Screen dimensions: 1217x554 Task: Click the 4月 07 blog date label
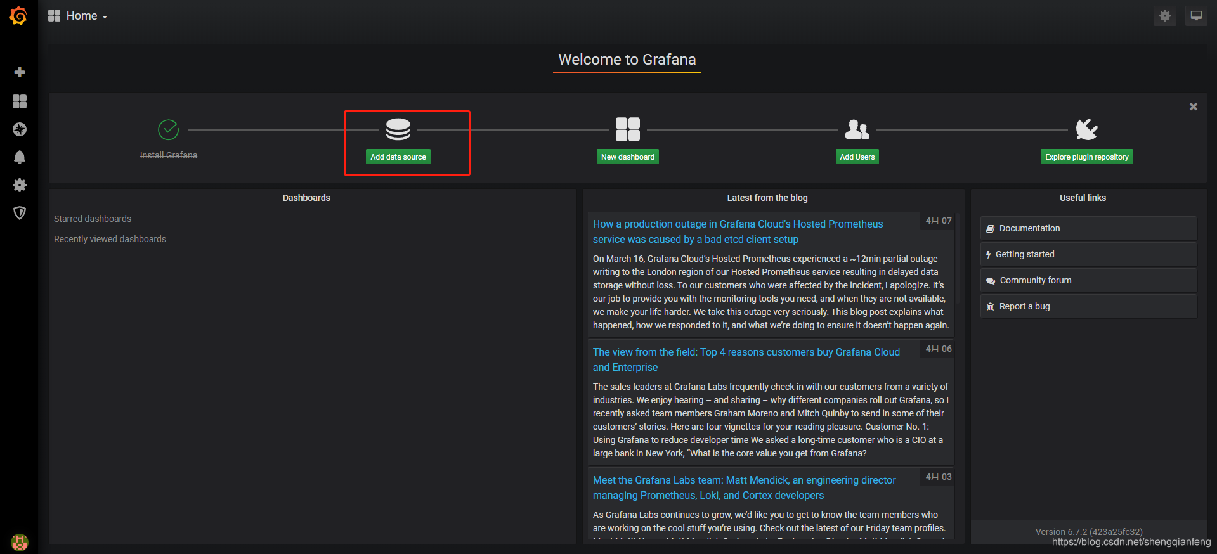click(939, 221)
